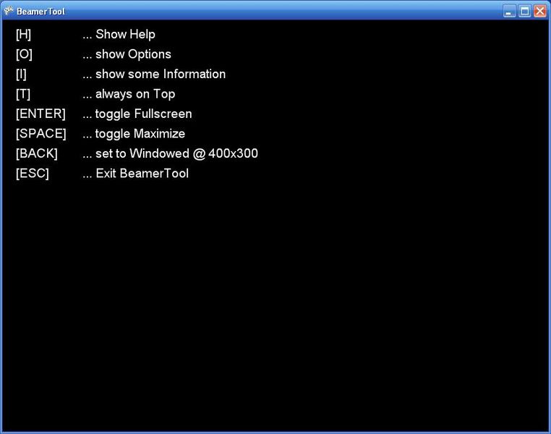Close the BeamerTool window
This screenshot has height=434, width=551.
click(x=539, y=11)
